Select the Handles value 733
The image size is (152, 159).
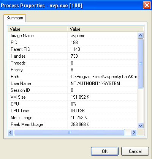[x=74, y=56]
